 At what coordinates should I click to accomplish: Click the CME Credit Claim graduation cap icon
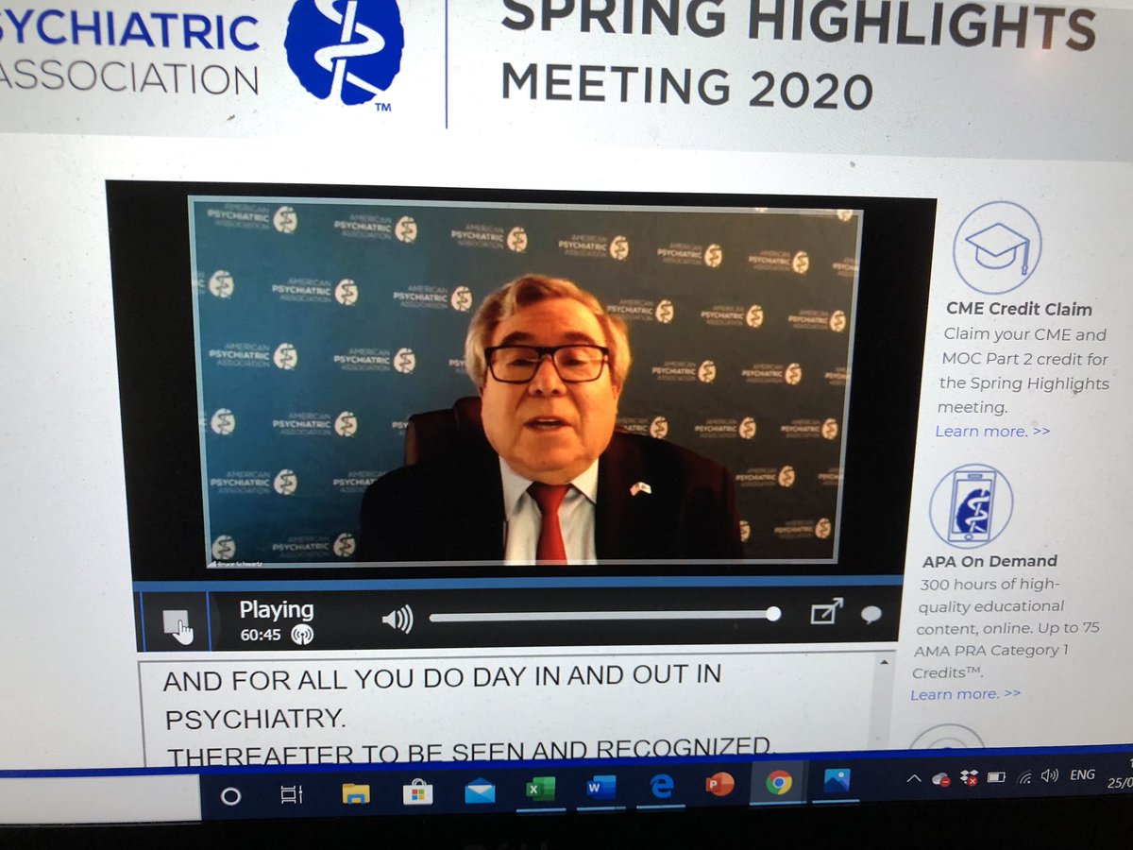(997, 247)
